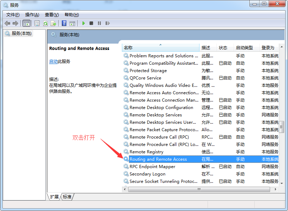This screenshot has width=288, height=211.
Task: Click gear icon of RPC Endpoint Mapper
Action: click(126, 166)
